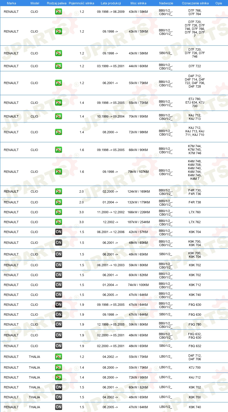Screen dimensions: 228x412
Task: Select the 74kW / 100KM power cell
Action: [x=138, y=285]
